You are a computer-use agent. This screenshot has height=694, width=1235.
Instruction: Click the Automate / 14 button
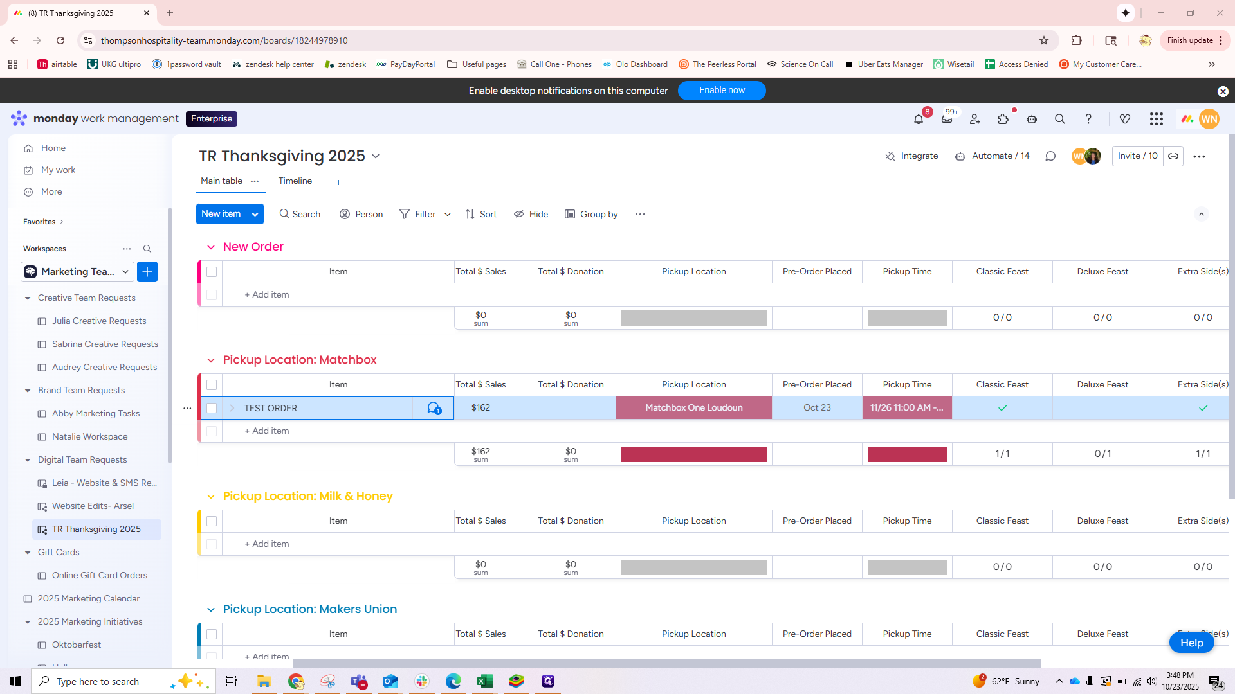point(993,156)
